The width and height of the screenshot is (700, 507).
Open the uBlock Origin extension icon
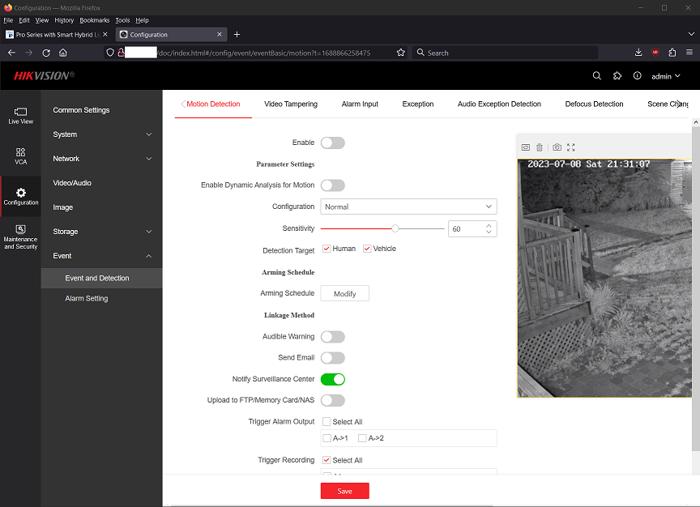655,53
